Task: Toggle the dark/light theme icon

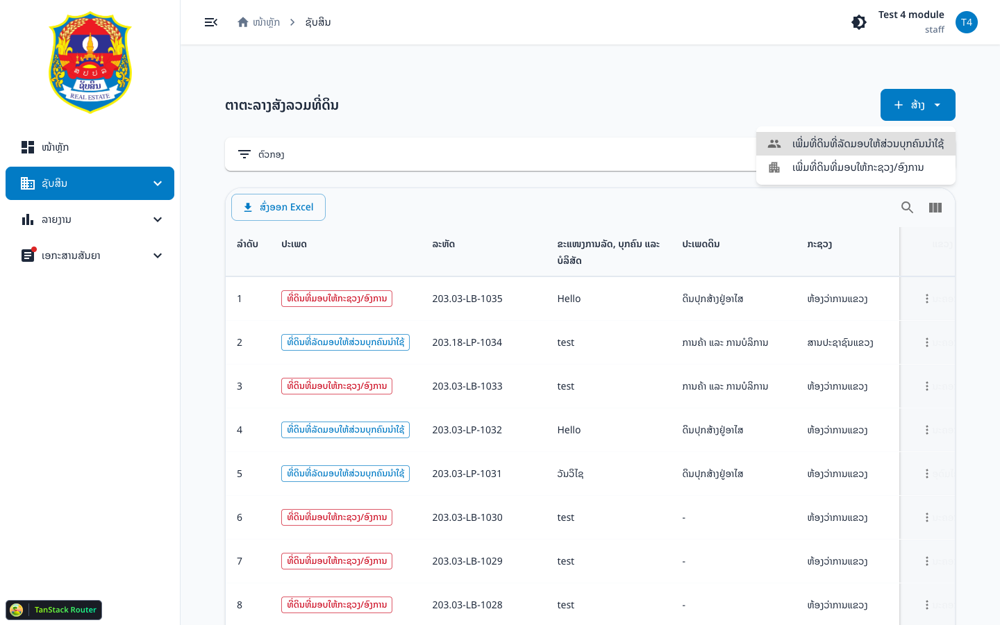Action: [859, 22]
